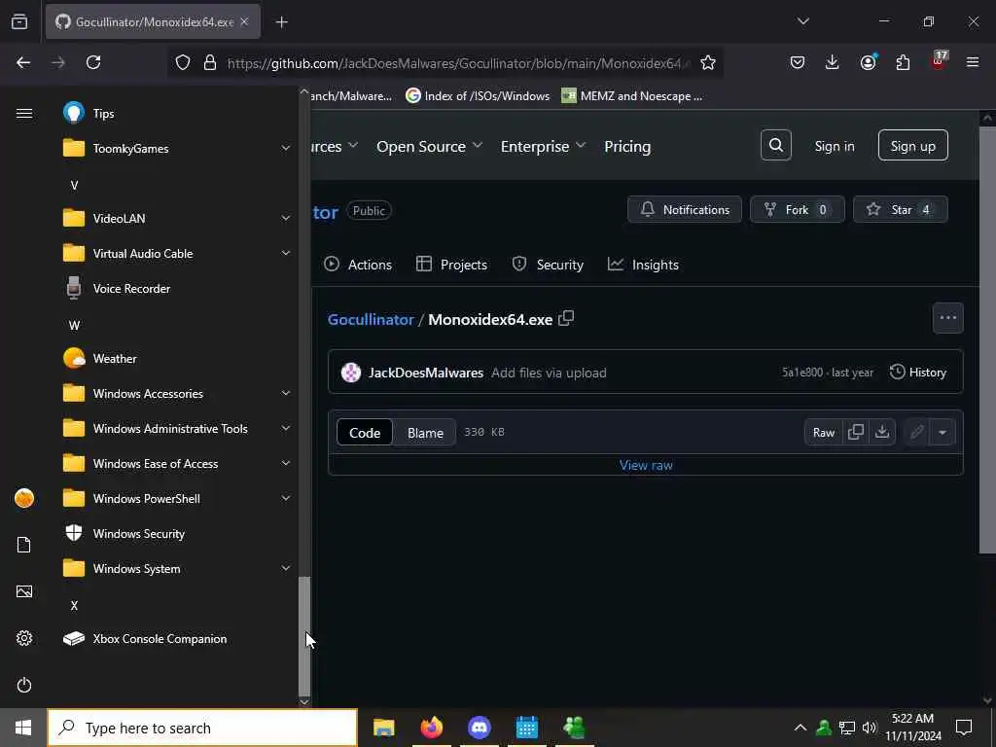The width and height of the screenshot is (996, 747).
Task: Open File Explorer from taskbar
Action: tap(383, 728)
